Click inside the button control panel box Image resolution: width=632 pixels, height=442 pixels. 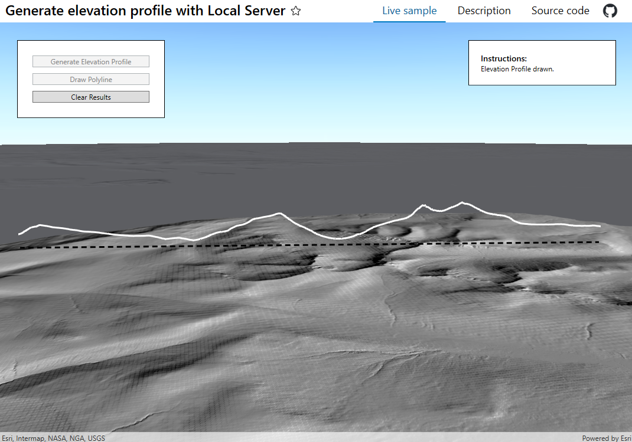(90, 109)
